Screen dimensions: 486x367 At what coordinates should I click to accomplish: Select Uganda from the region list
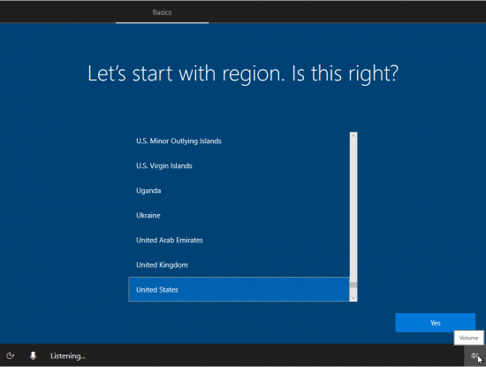pyautogui.click(x=239, y=190)
